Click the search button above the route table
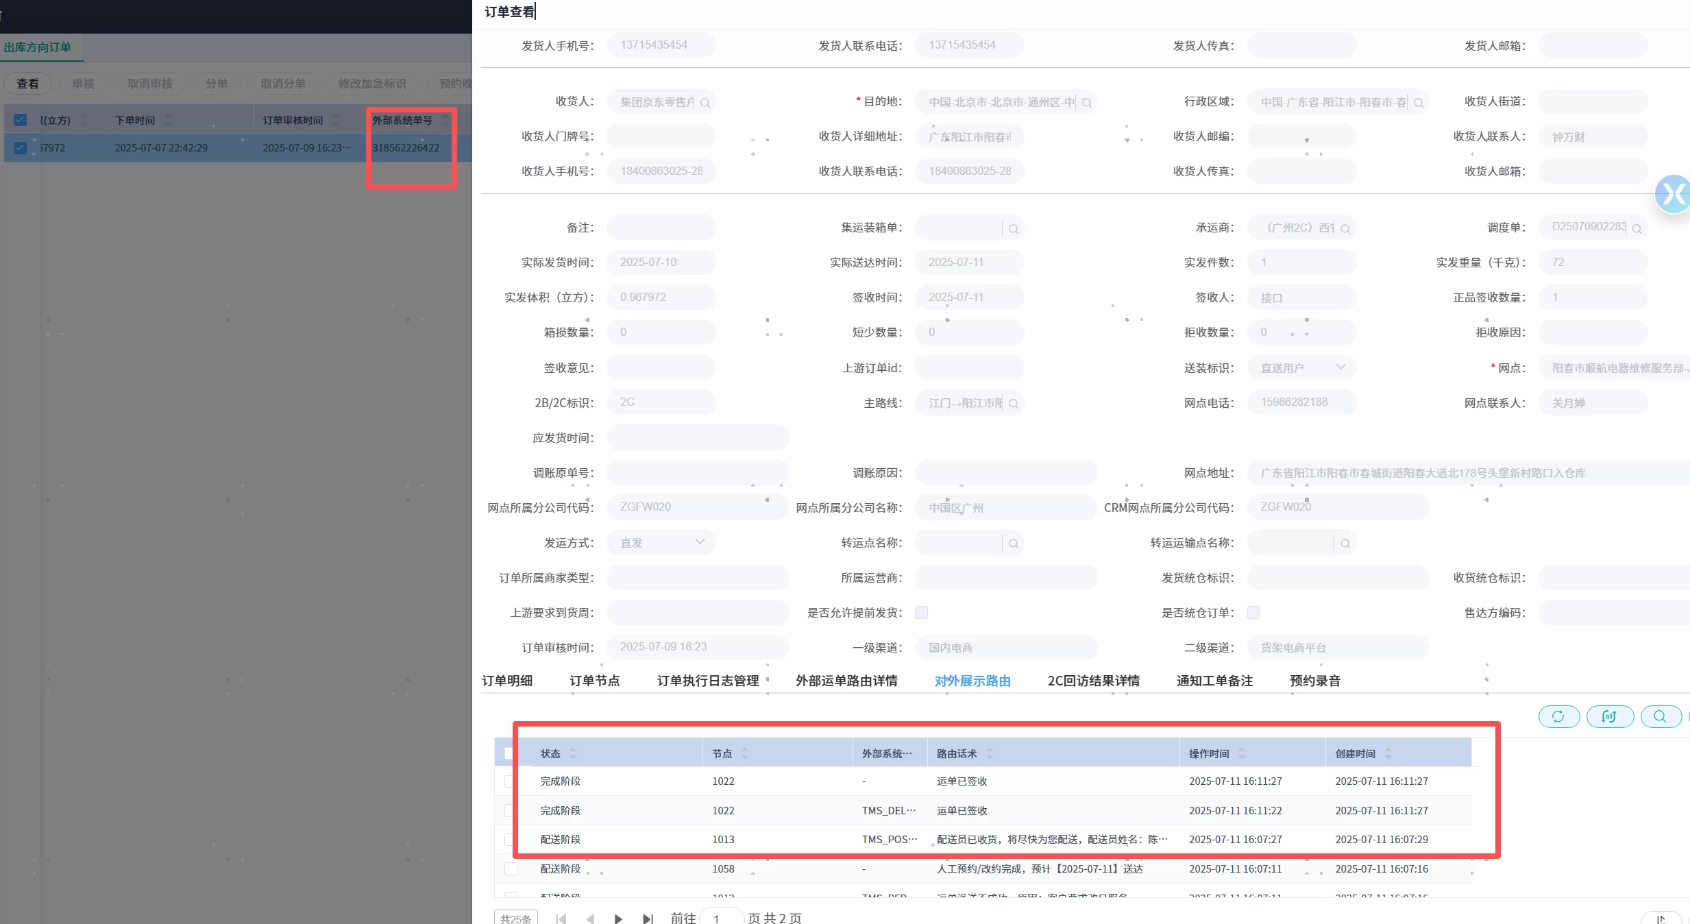The width and height of the screenshot is (1690, 924). 1660,716
